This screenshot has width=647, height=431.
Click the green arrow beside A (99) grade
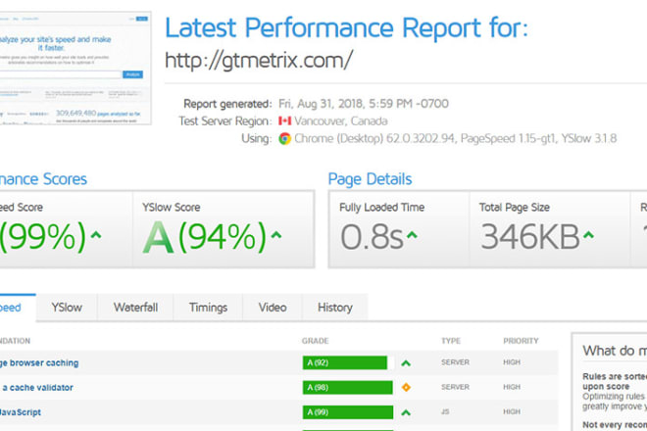coord(406,412)
